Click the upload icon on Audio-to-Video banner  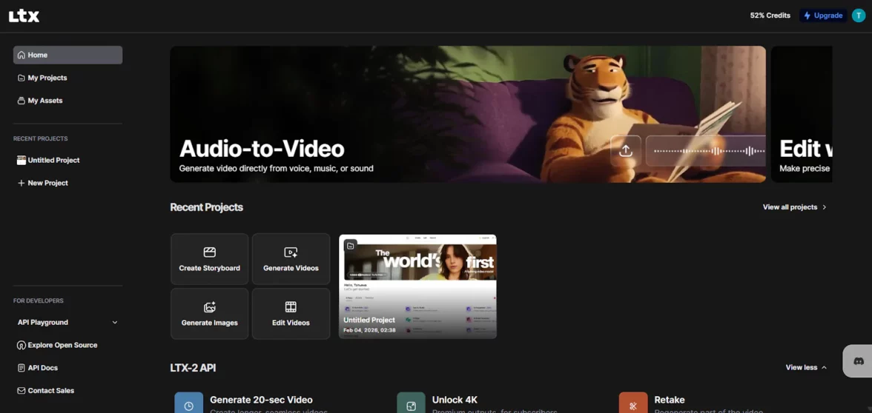[x=626, y=151]
